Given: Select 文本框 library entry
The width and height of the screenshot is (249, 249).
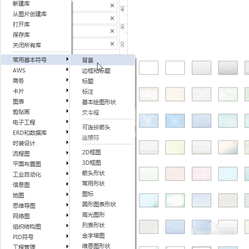Looking at the screenshot, I should click(103, 113).
